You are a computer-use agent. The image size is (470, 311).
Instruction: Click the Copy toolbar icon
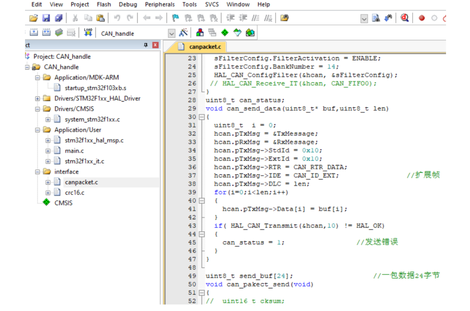[88, 18]
